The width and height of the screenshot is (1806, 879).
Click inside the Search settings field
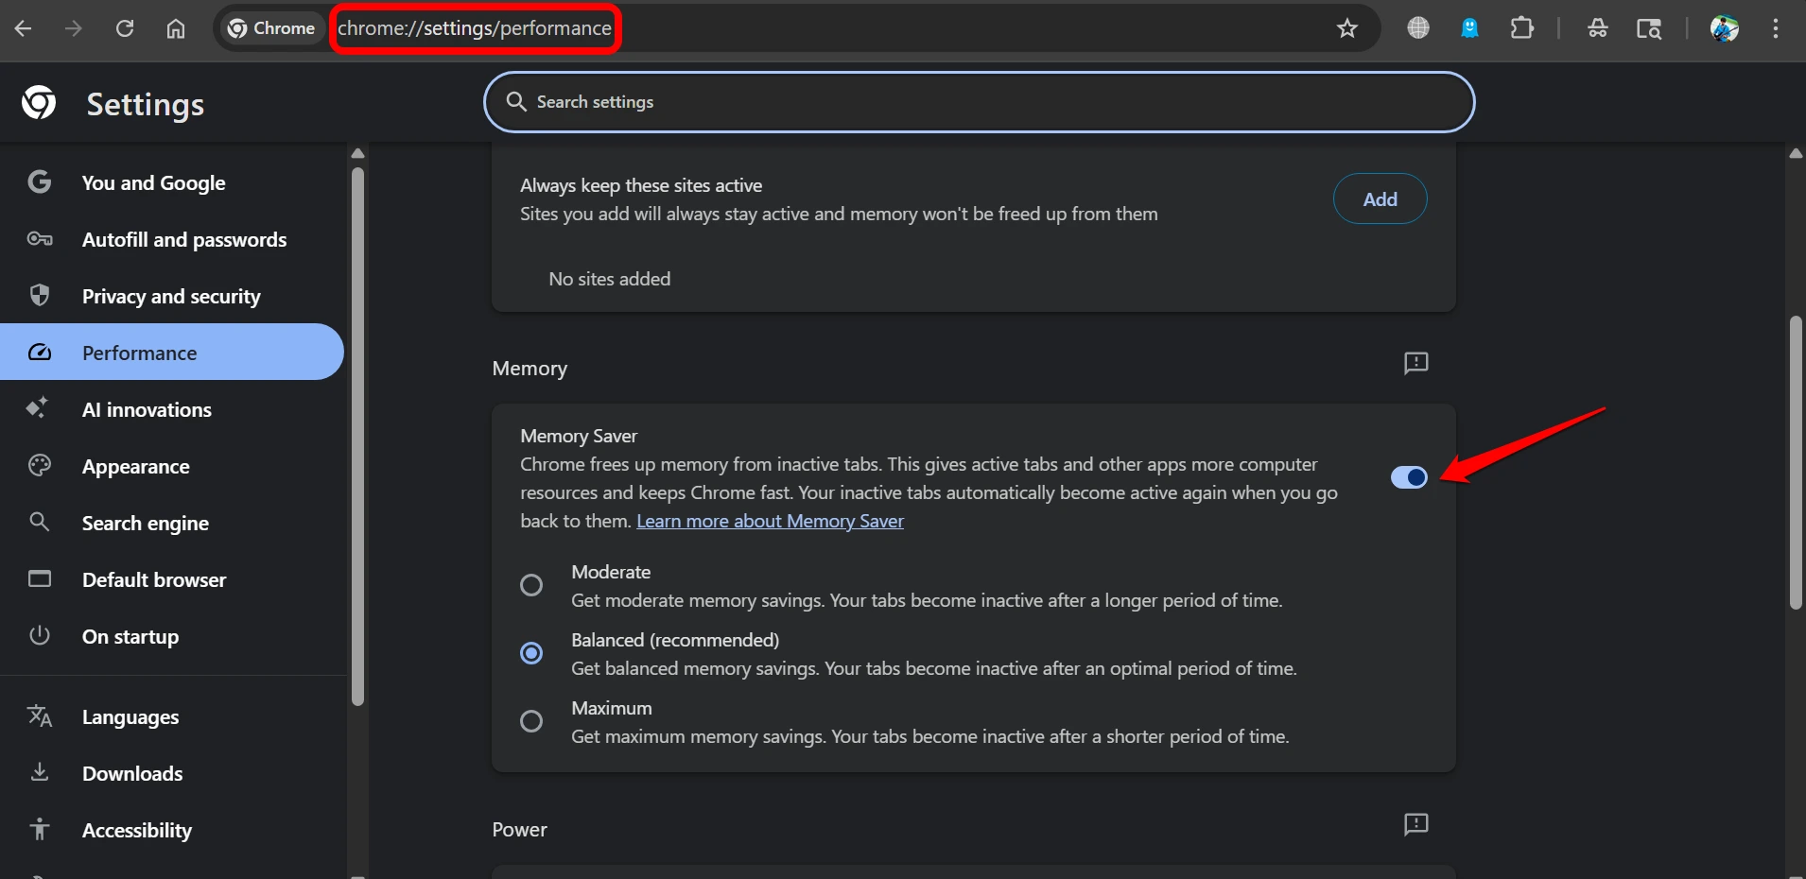point(979,101)
